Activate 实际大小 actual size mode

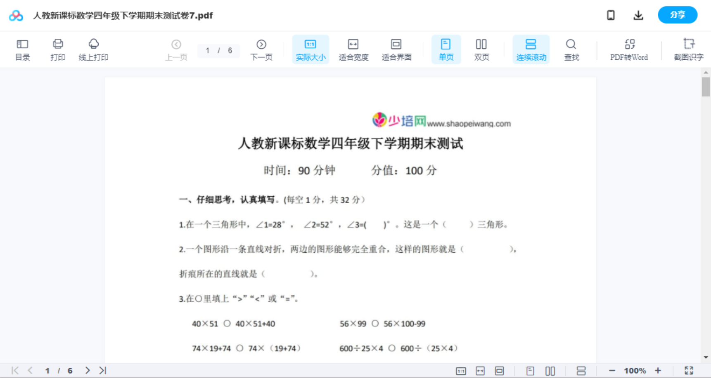[x=310, y=49]
